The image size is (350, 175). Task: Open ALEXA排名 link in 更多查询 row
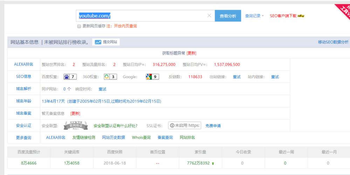pyautogui.click(x=56, y=138)
